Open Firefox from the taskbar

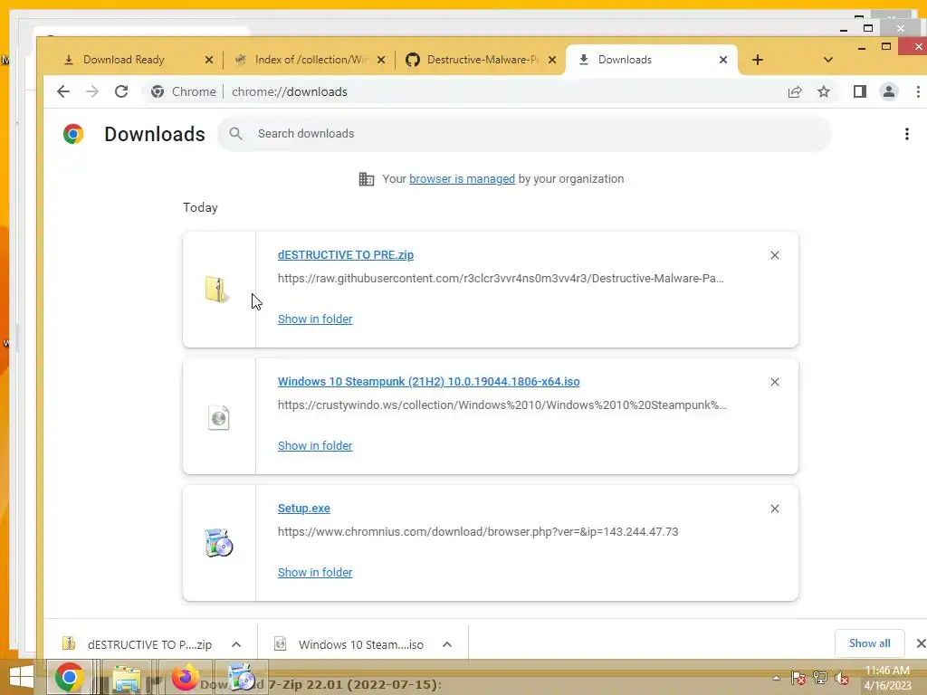(x=185, y=677)
